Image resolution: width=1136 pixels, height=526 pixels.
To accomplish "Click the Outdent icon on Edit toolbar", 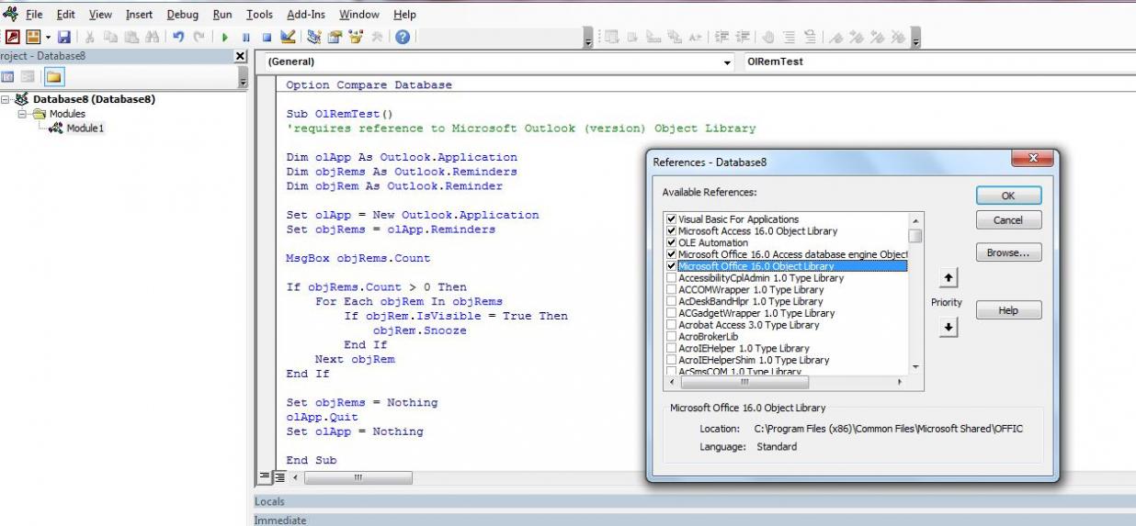I will point(742,37).
